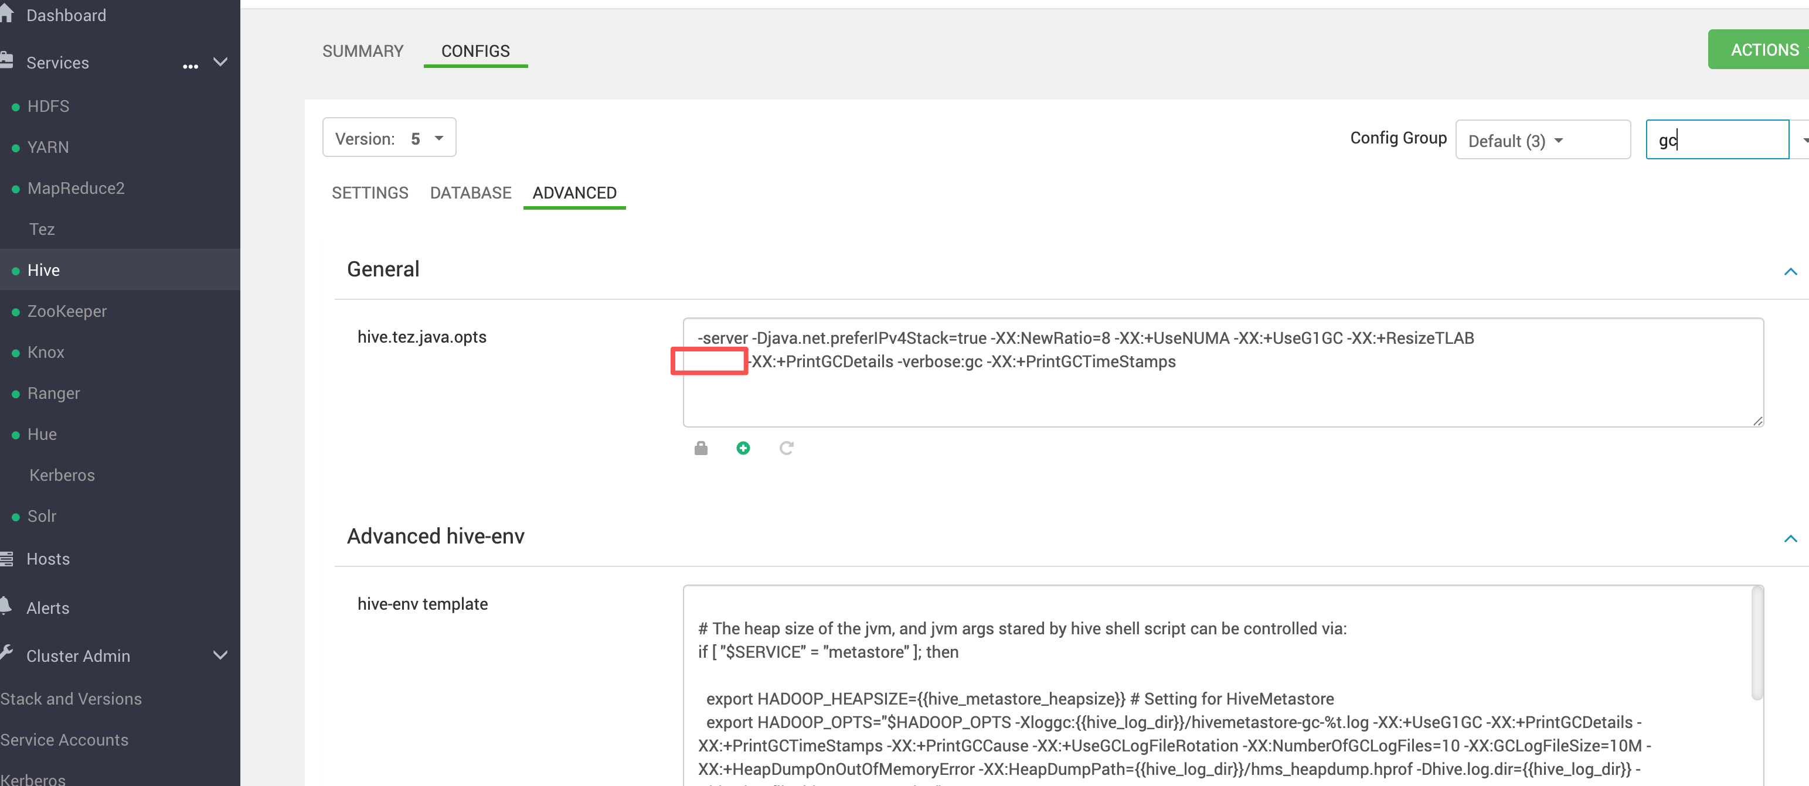
Task: Click the Alerts bell icon
Action: [6, 606]
